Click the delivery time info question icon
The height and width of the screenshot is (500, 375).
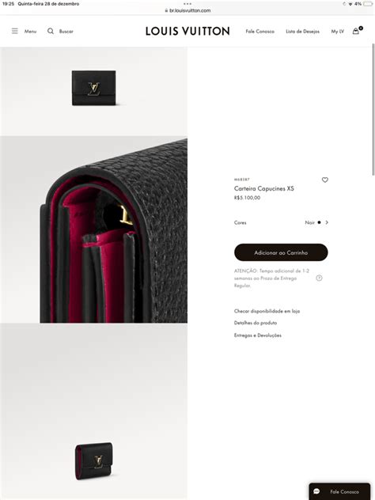(x=319, y=278)
